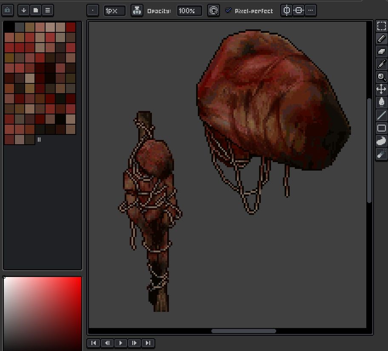Open the symmetry options ellipsis button

click(x=311, y=10)
